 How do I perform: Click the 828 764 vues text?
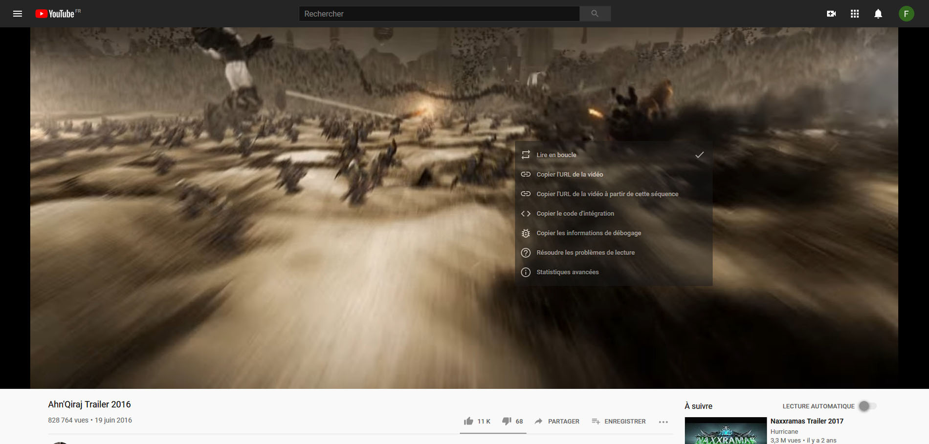(68, 420)
